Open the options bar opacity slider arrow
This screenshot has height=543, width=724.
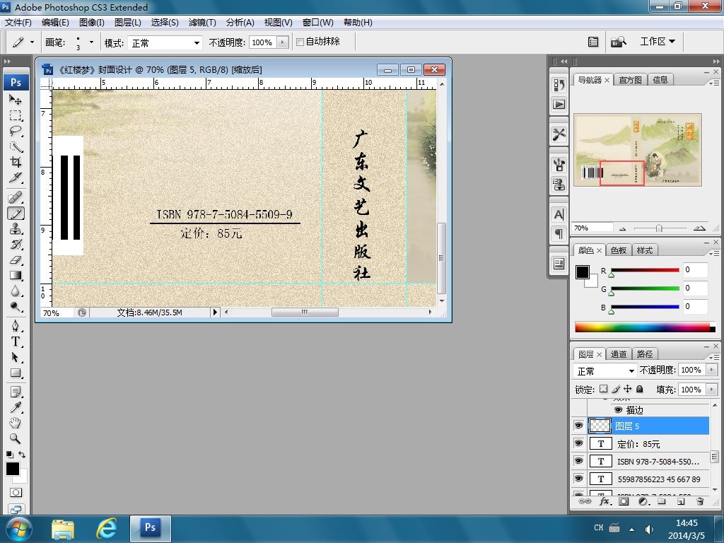pos(283,42)
